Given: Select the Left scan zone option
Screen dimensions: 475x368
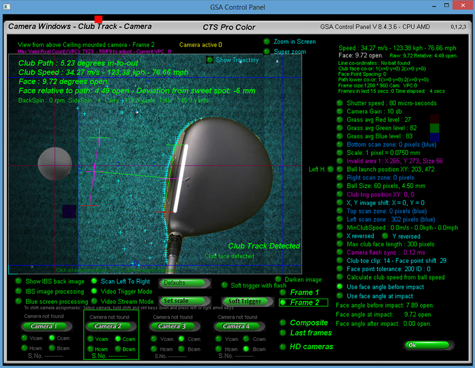Looking at the screenshot, I should click(340, 219).
